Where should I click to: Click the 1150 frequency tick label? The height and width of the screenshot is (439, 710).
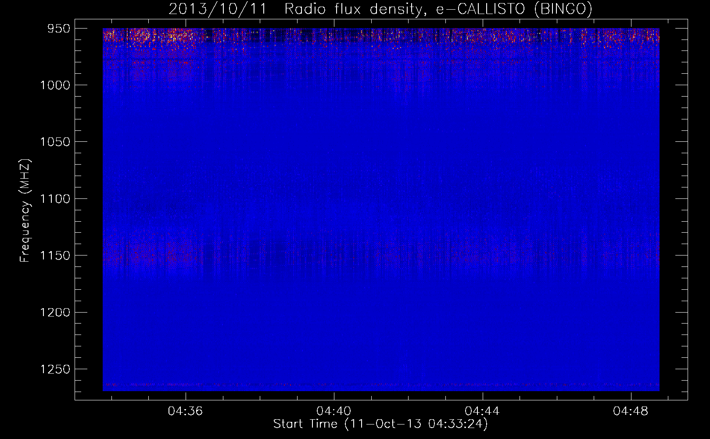(55, 255)
